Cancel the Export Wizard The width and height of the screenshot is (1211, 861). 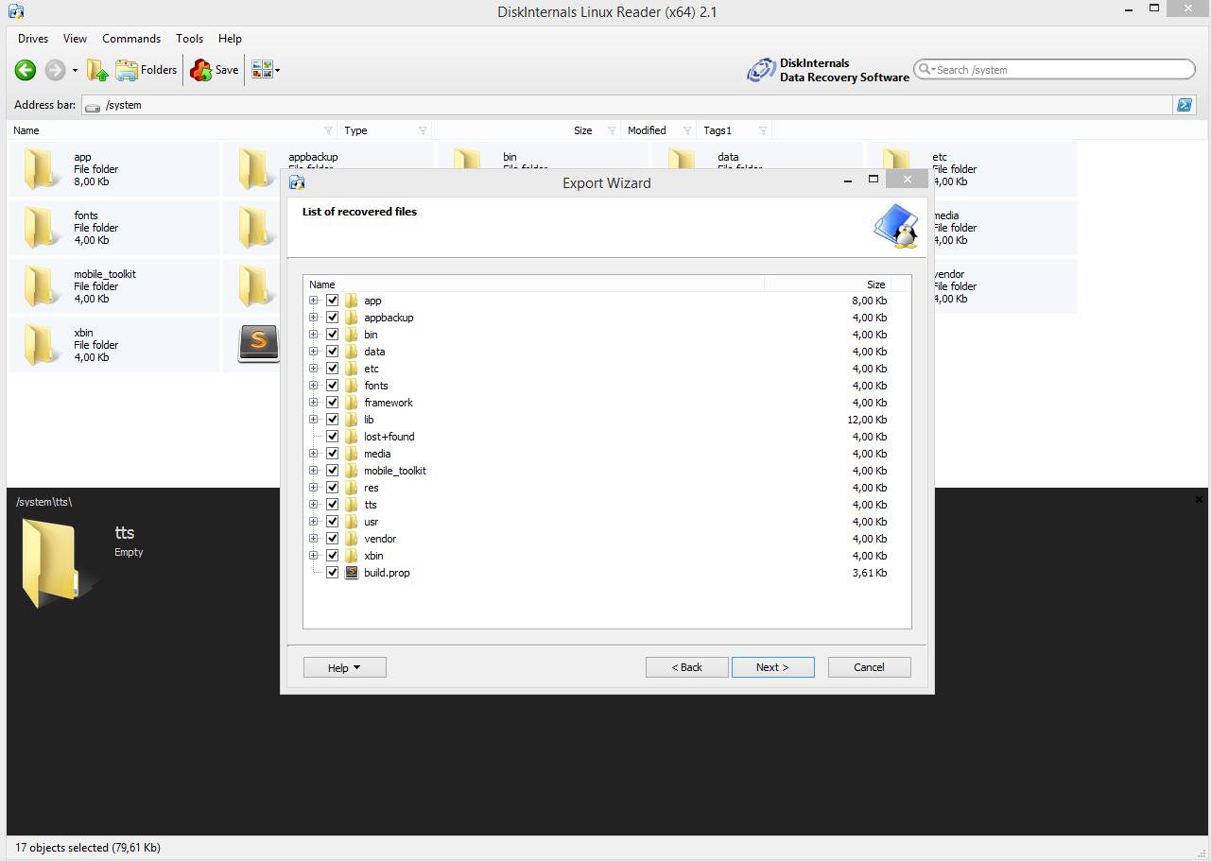tap(869, 667)
